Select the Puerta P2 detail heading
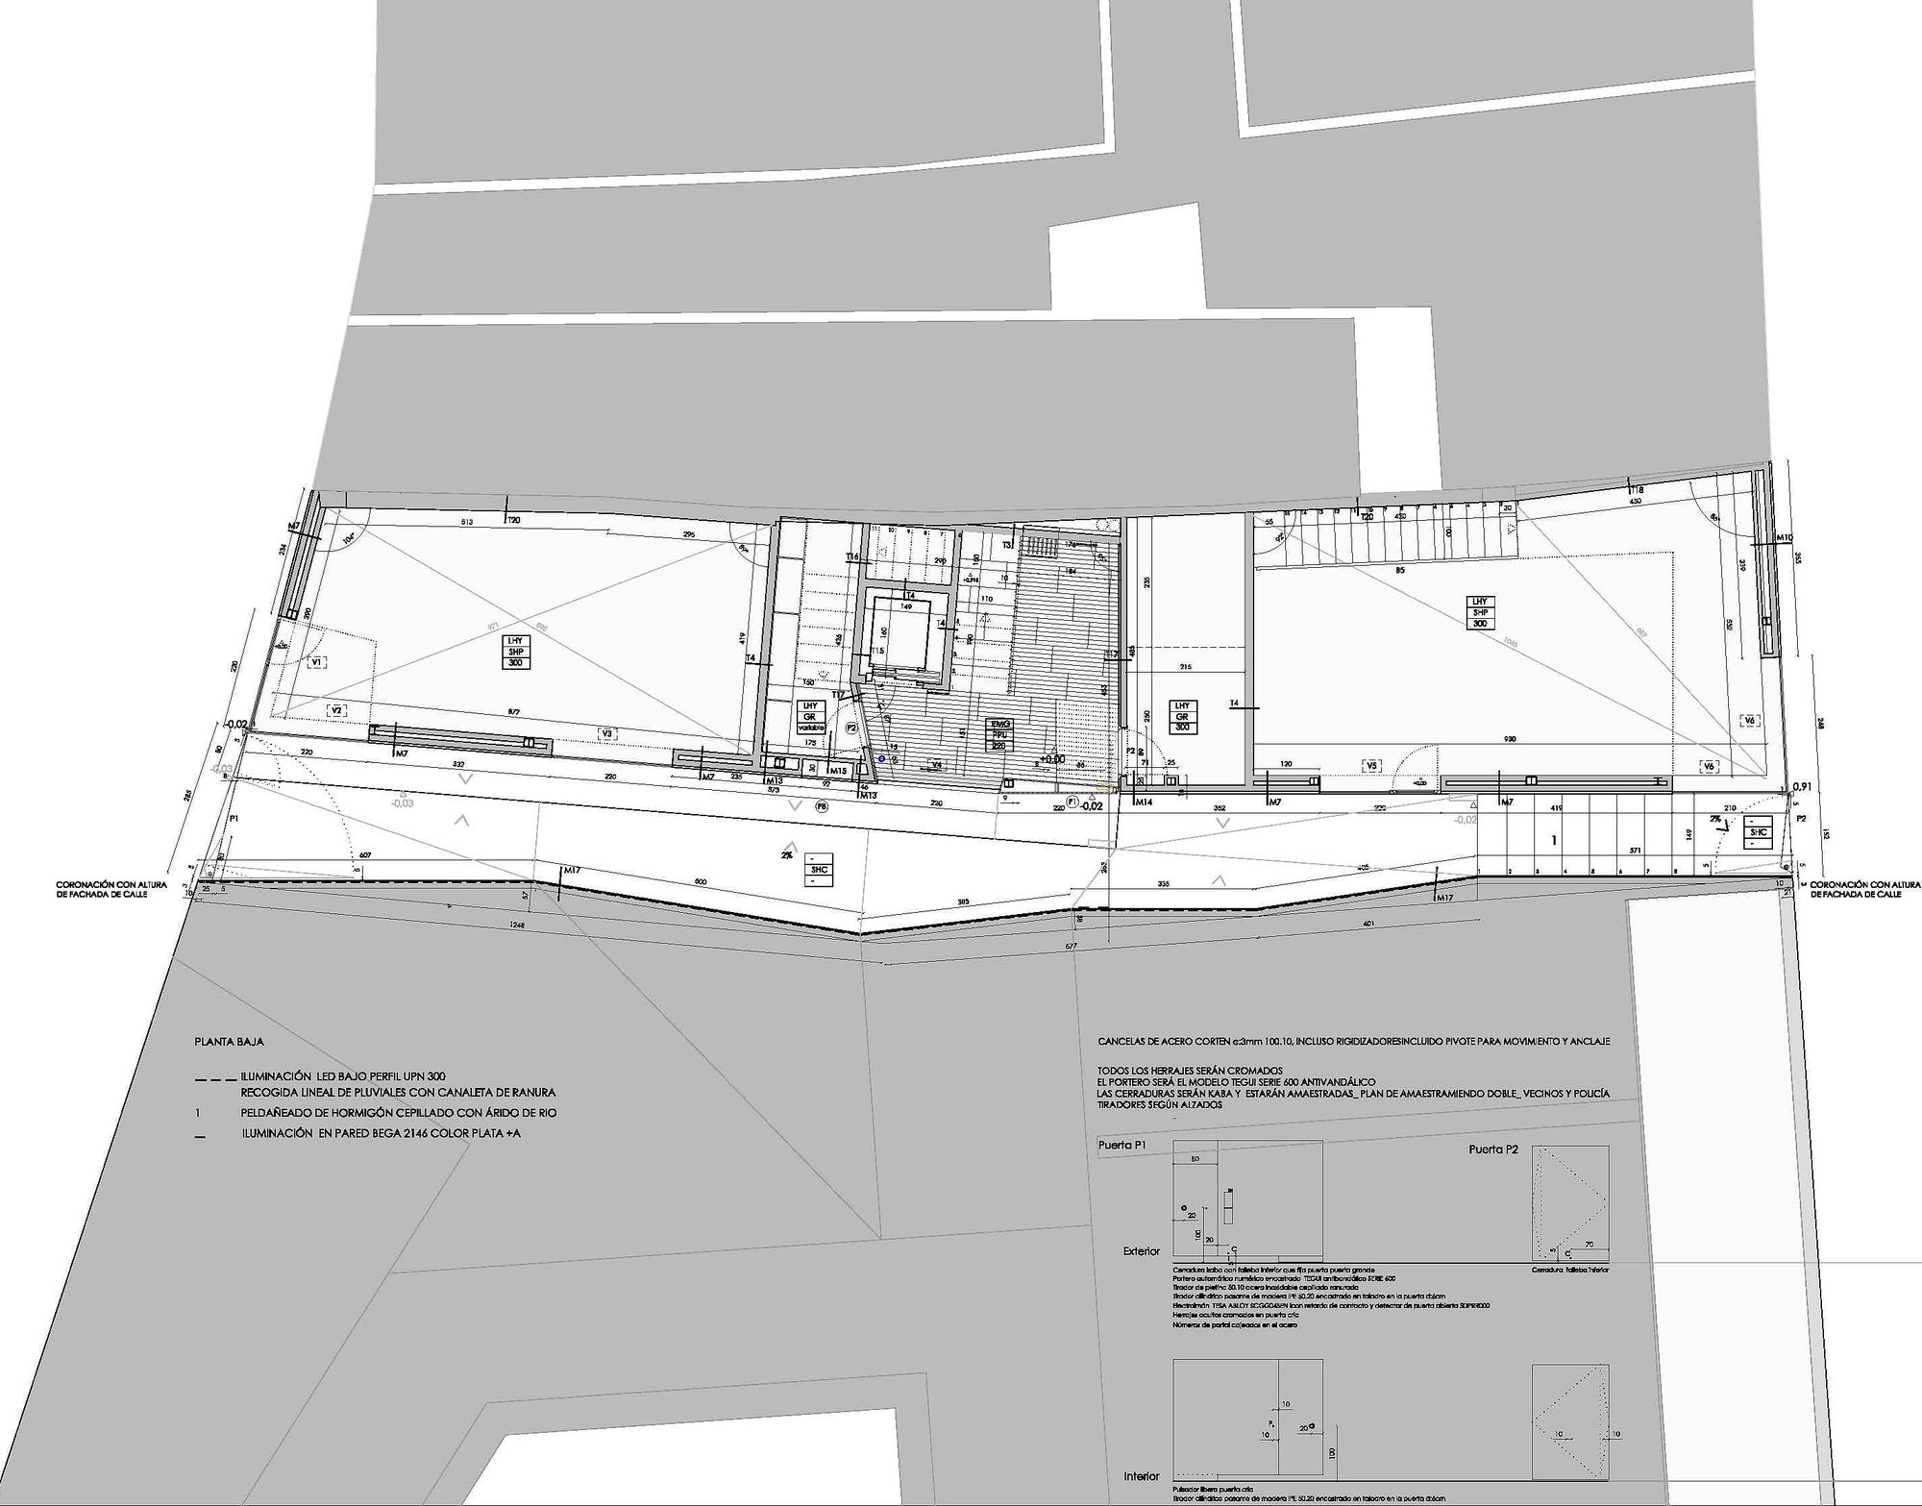Viewport: 1922px width, 1506px height. click(x=1492, y=1150)
